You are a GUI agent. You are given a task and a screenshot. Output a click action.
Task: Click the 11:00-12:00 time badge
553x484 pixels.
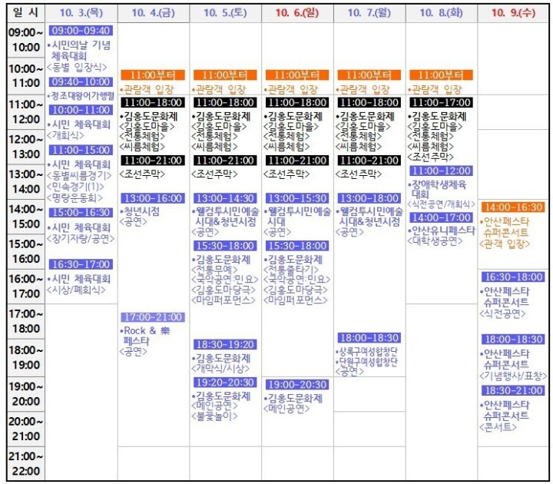441,171
